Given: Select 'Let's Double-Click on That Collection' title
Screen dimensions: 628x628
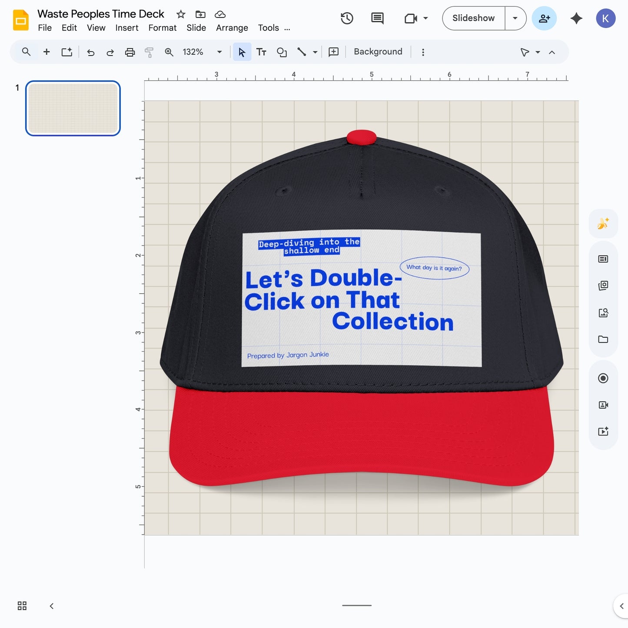Looking at the screenshot, I should [x=349, y=300].
